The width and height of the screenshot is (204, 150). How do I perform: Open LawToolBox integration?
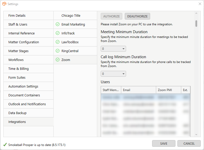coord(75,42)
